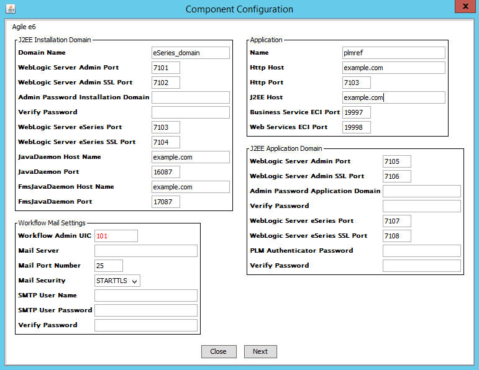Select the Application Domain Admin SSL Port 7106 field
The image size is (479, 370).
pyautogui.click(x=397, y=176)
